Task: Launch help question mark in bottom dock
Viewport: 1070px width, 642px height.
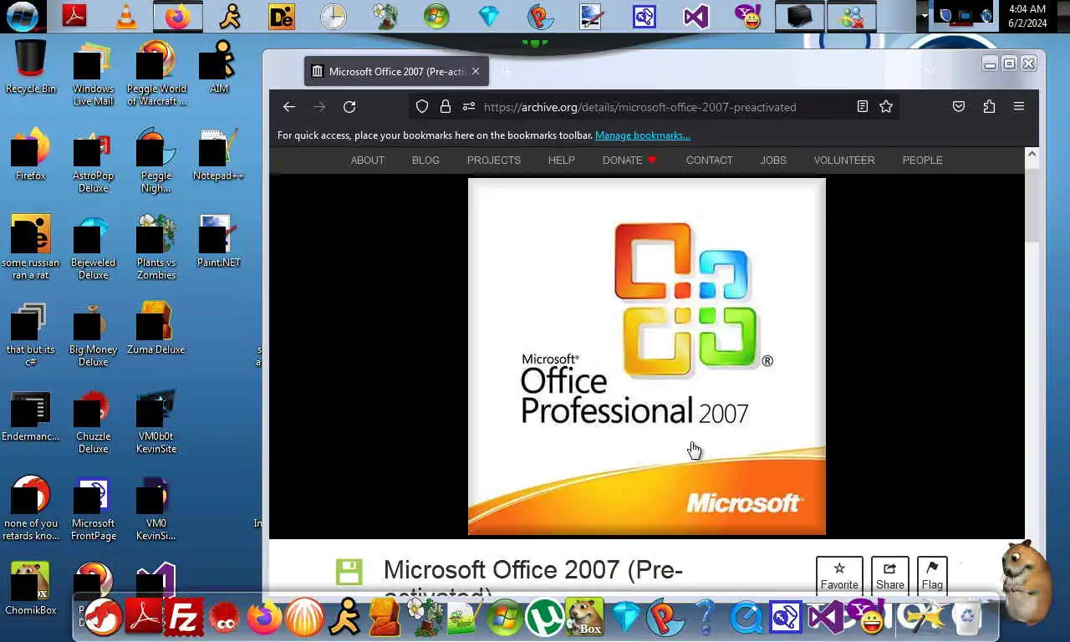Action: (x=706, y=618)
